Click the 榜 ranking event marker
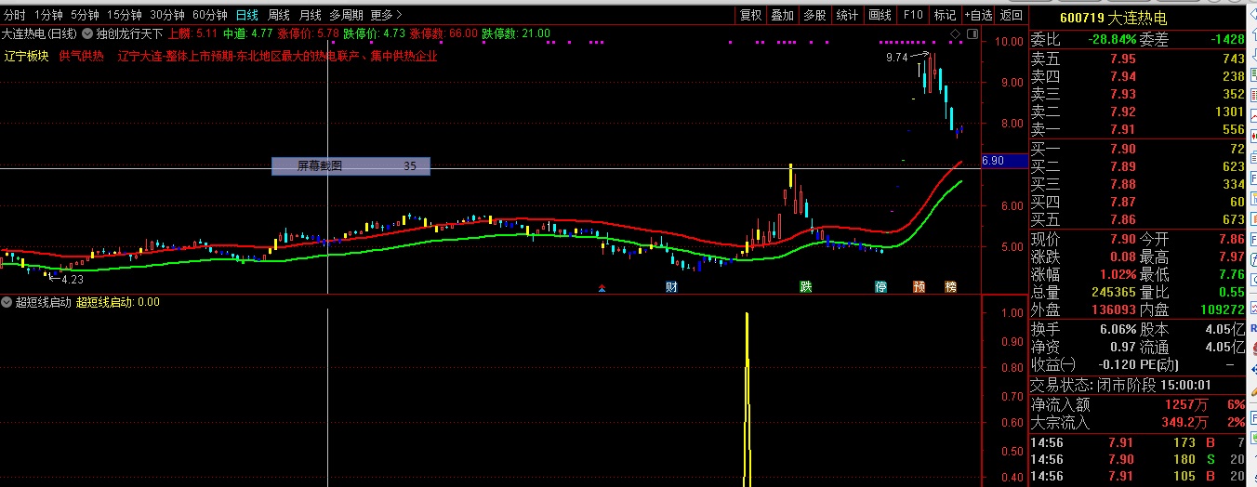This screenshot has width=1257, height=487. pos(950,286)
